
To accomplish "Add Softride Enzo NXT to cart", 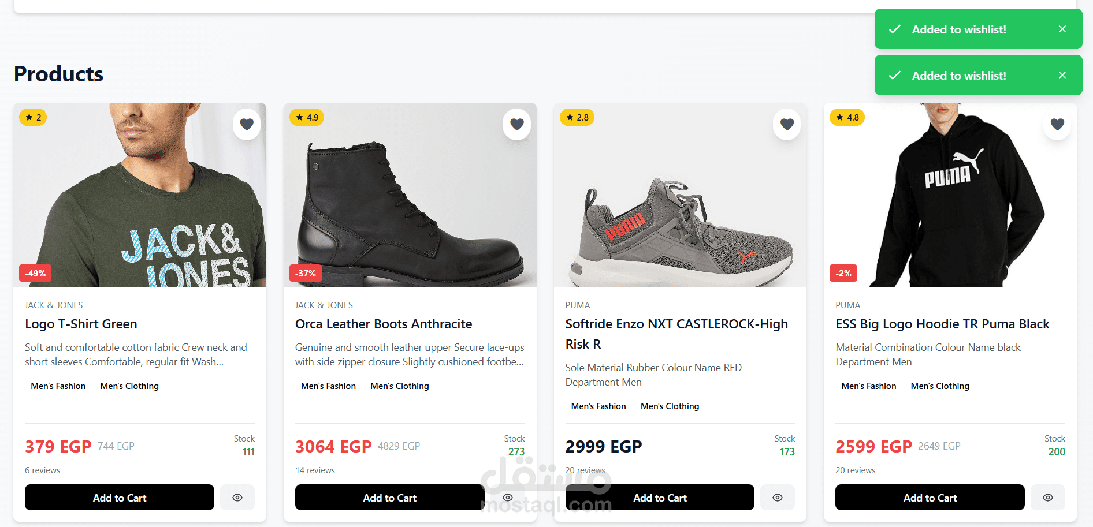I will pos(660,498).
